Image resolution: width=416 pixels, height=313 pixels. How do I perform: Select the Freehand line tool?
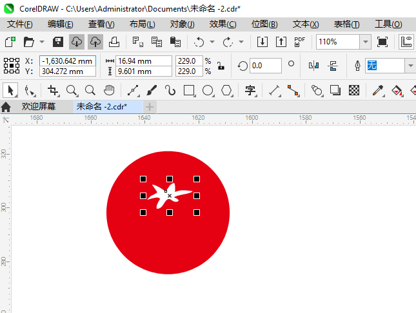tap(133, 90)
